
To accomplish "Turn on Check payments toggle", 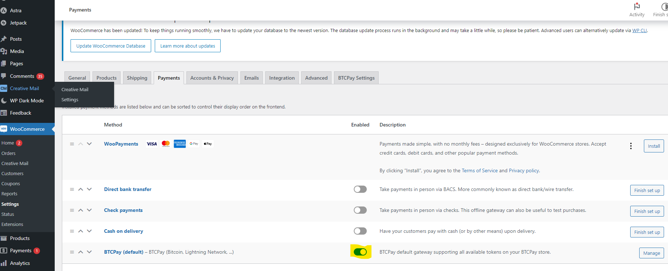I will (360, 210).
